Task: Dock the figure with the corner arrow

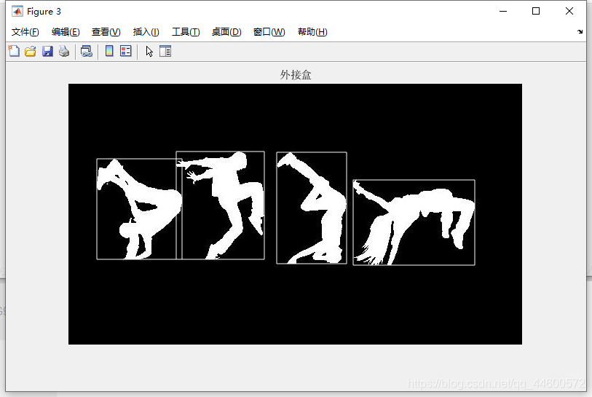Action: click(580, 32)
